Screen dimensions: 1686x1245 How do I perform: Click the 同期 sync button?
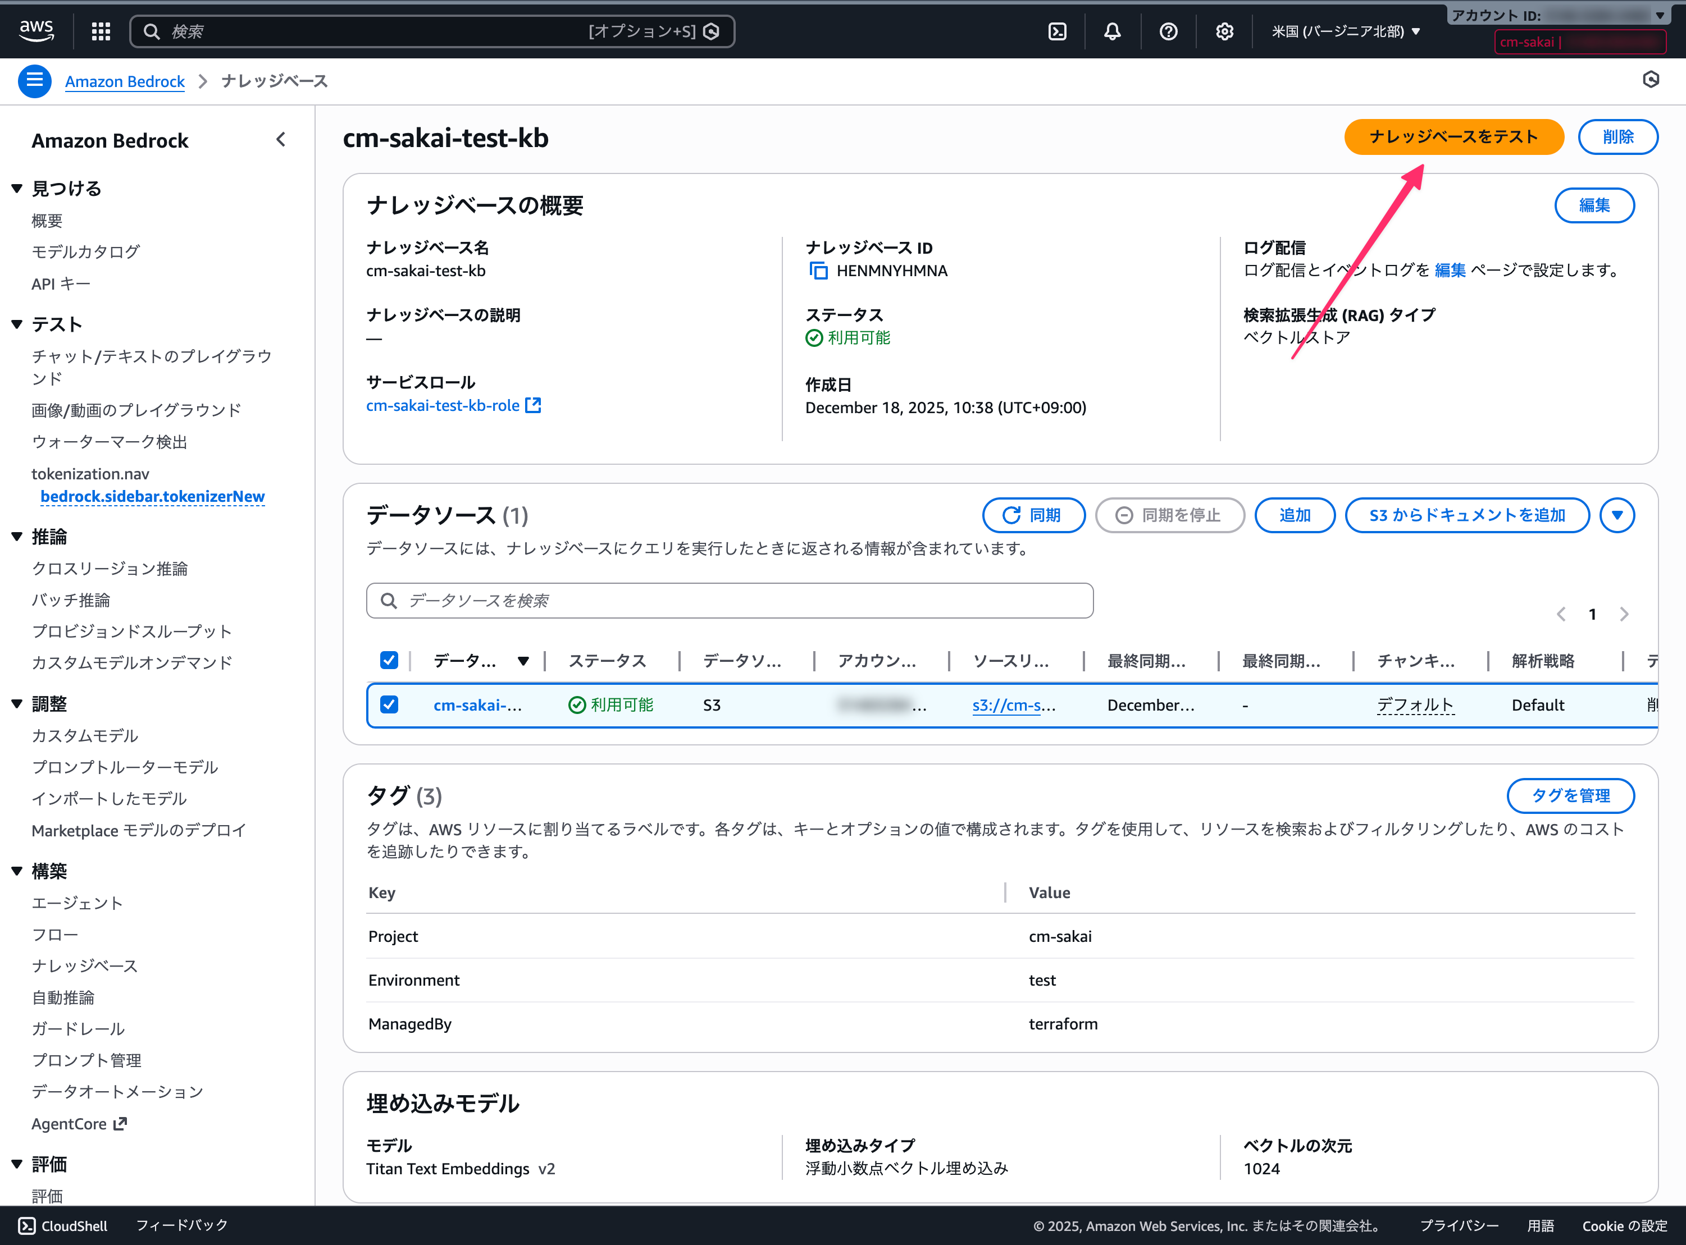[x=1033, y=515]
